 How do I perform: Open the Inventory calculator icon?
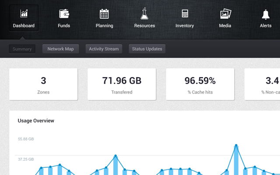[x=185, y=14]
